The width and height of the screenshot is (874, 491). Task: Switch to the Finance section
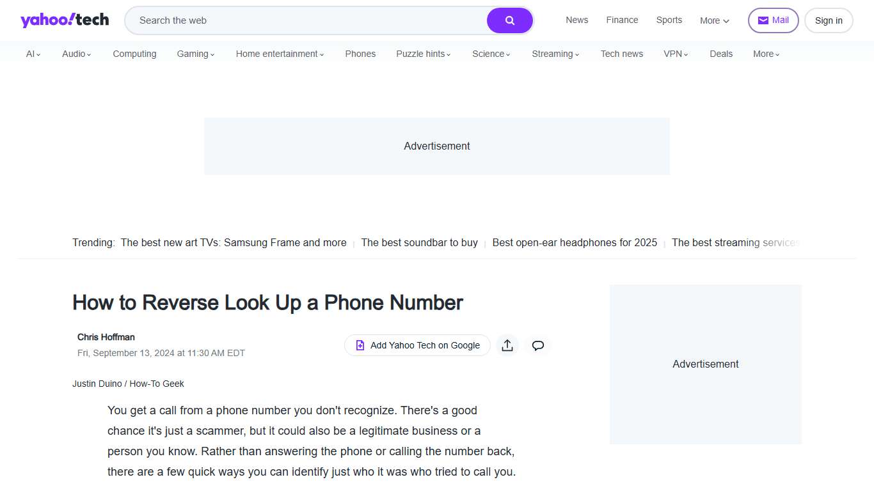[622, 20]
